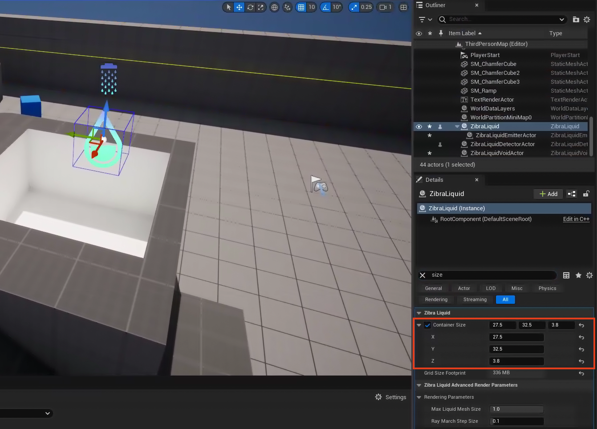Reset Container Size X to default
Viewport: 597px width, 429px height.
(x=581, y=337)
